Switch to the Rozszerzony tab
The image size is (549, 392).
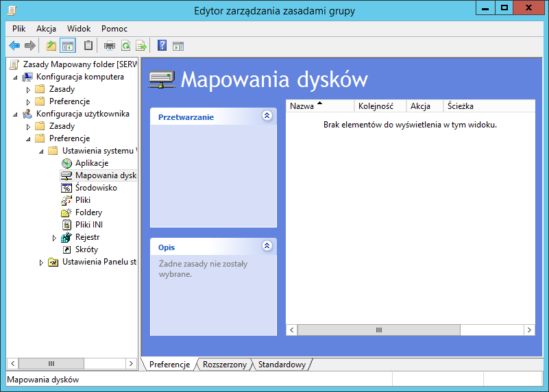224,365
